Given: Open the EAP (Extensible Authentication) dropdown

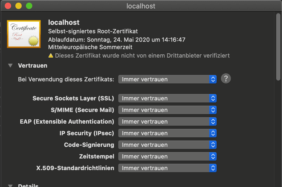Looking at the screenshot, I should coord(167,121).
